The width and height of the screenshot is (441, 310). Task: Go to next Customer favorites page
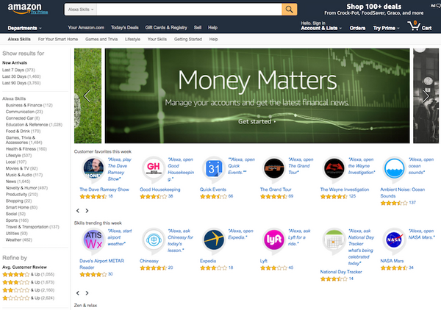[x=87, y=211]
